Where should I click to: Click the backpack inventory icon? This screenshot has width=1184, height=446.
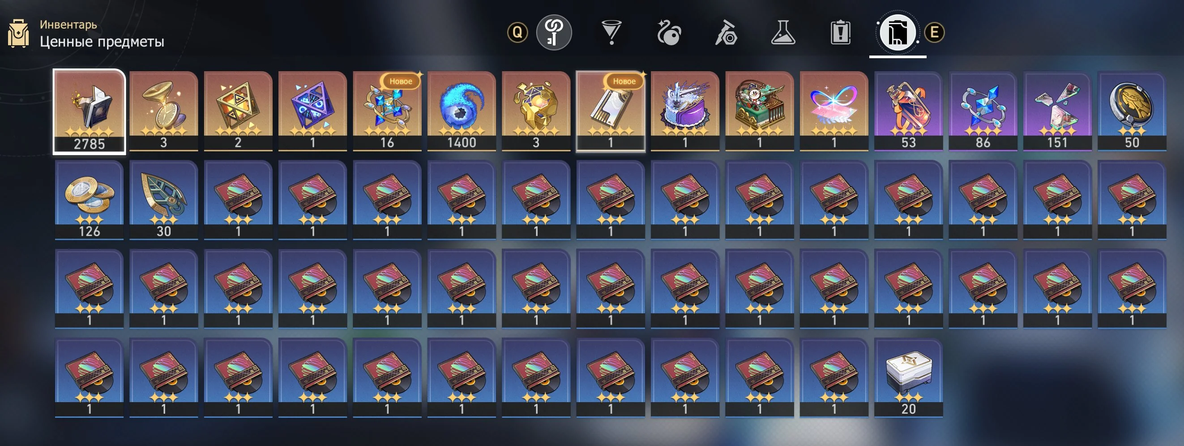click(18, 33)
